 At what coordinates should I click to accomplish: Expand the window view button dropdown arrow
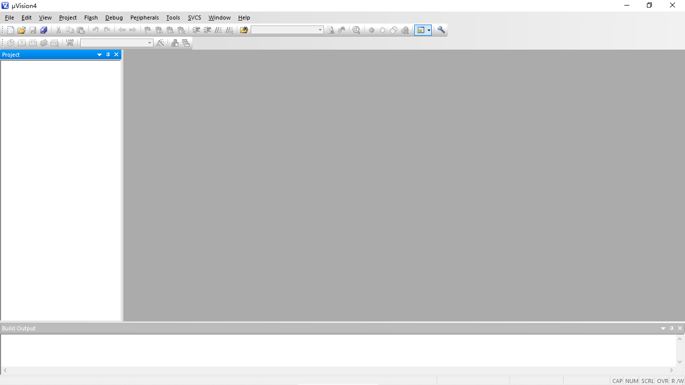coord(429,30)
